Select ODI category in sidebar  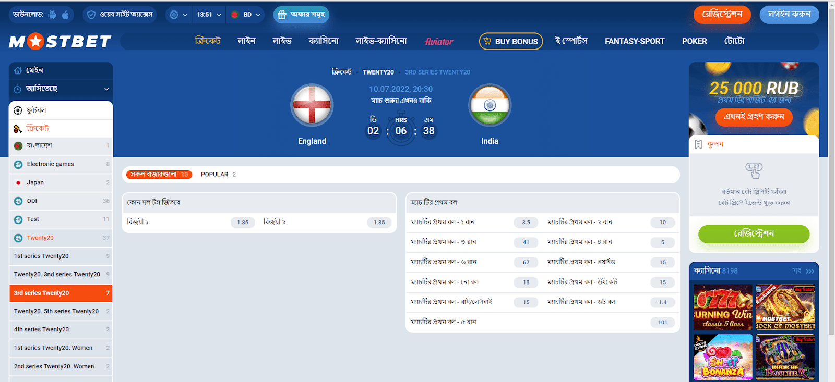(x=61, y=201)
